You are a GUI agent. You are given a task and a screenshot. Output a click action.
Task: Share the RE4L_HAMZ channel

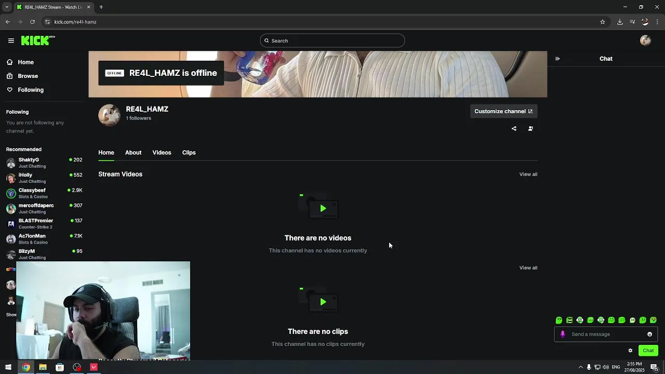[x=514, y=128]
